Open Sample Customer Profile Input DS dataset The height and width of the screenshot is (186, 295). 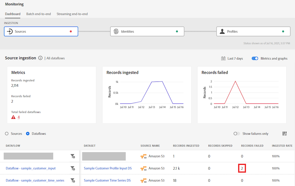coord(108,168)
